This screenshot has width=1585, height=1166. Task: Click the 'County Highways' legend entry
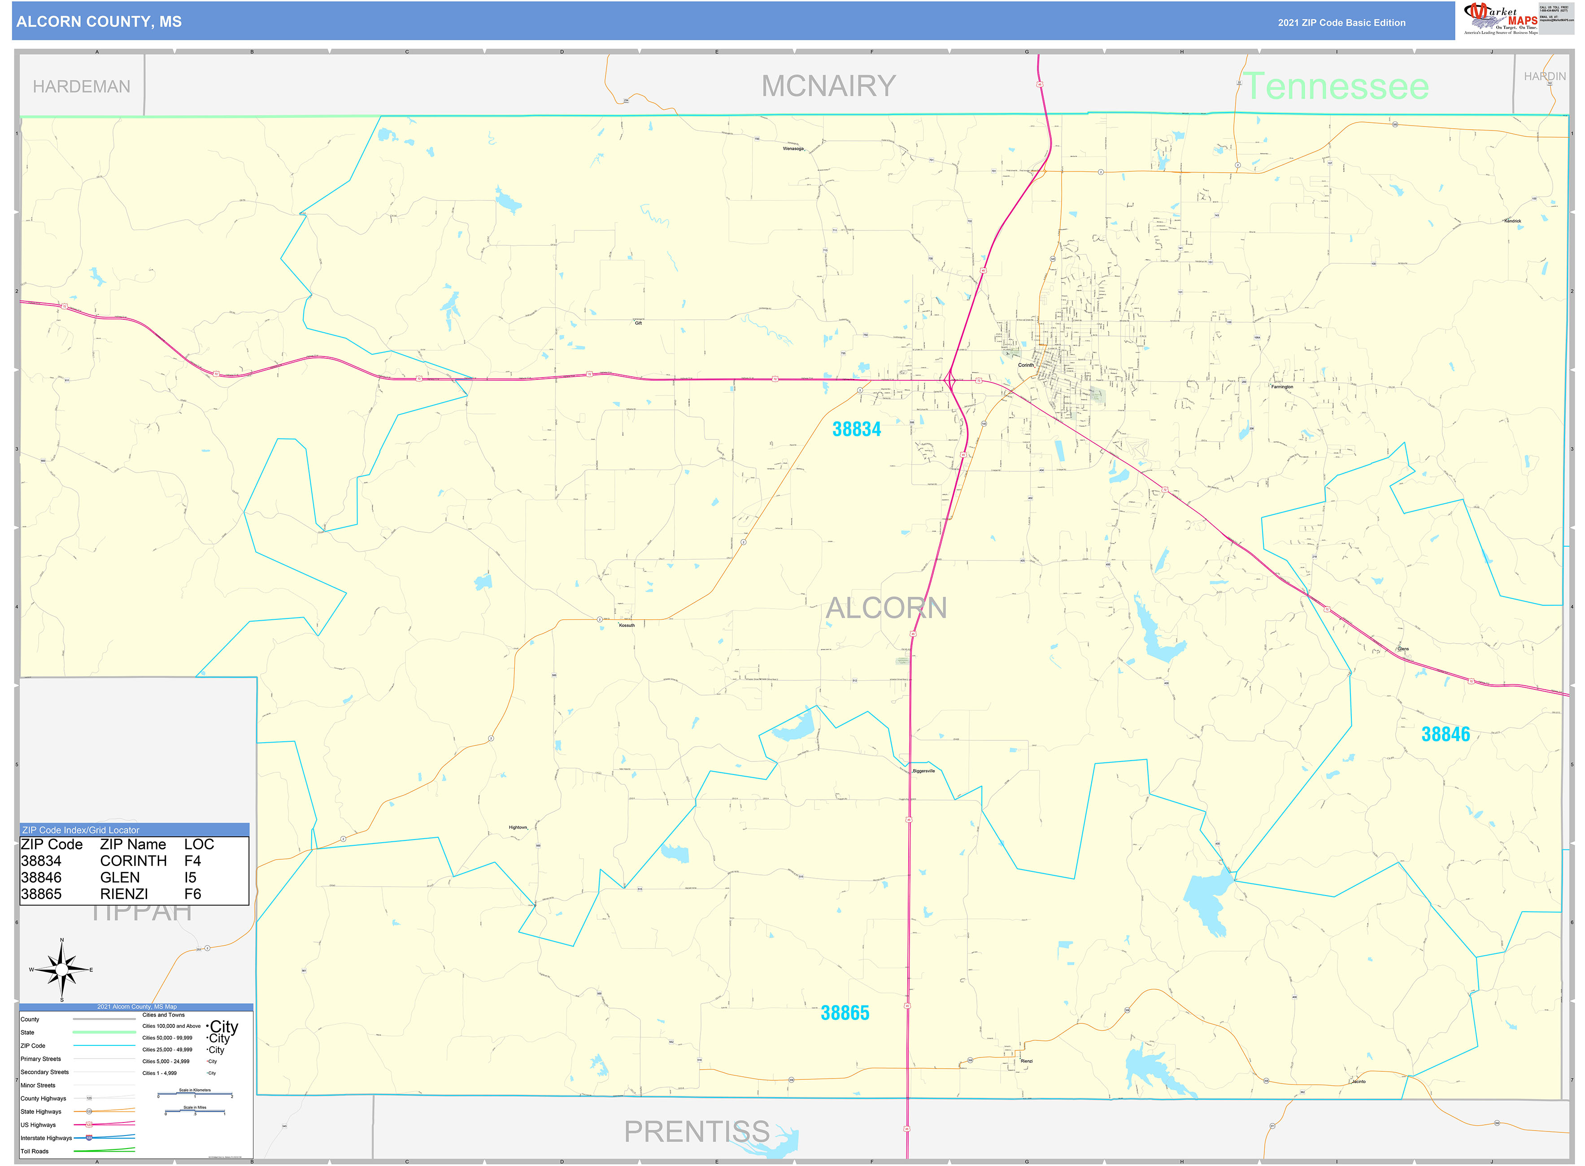(x=43, y=1098)
